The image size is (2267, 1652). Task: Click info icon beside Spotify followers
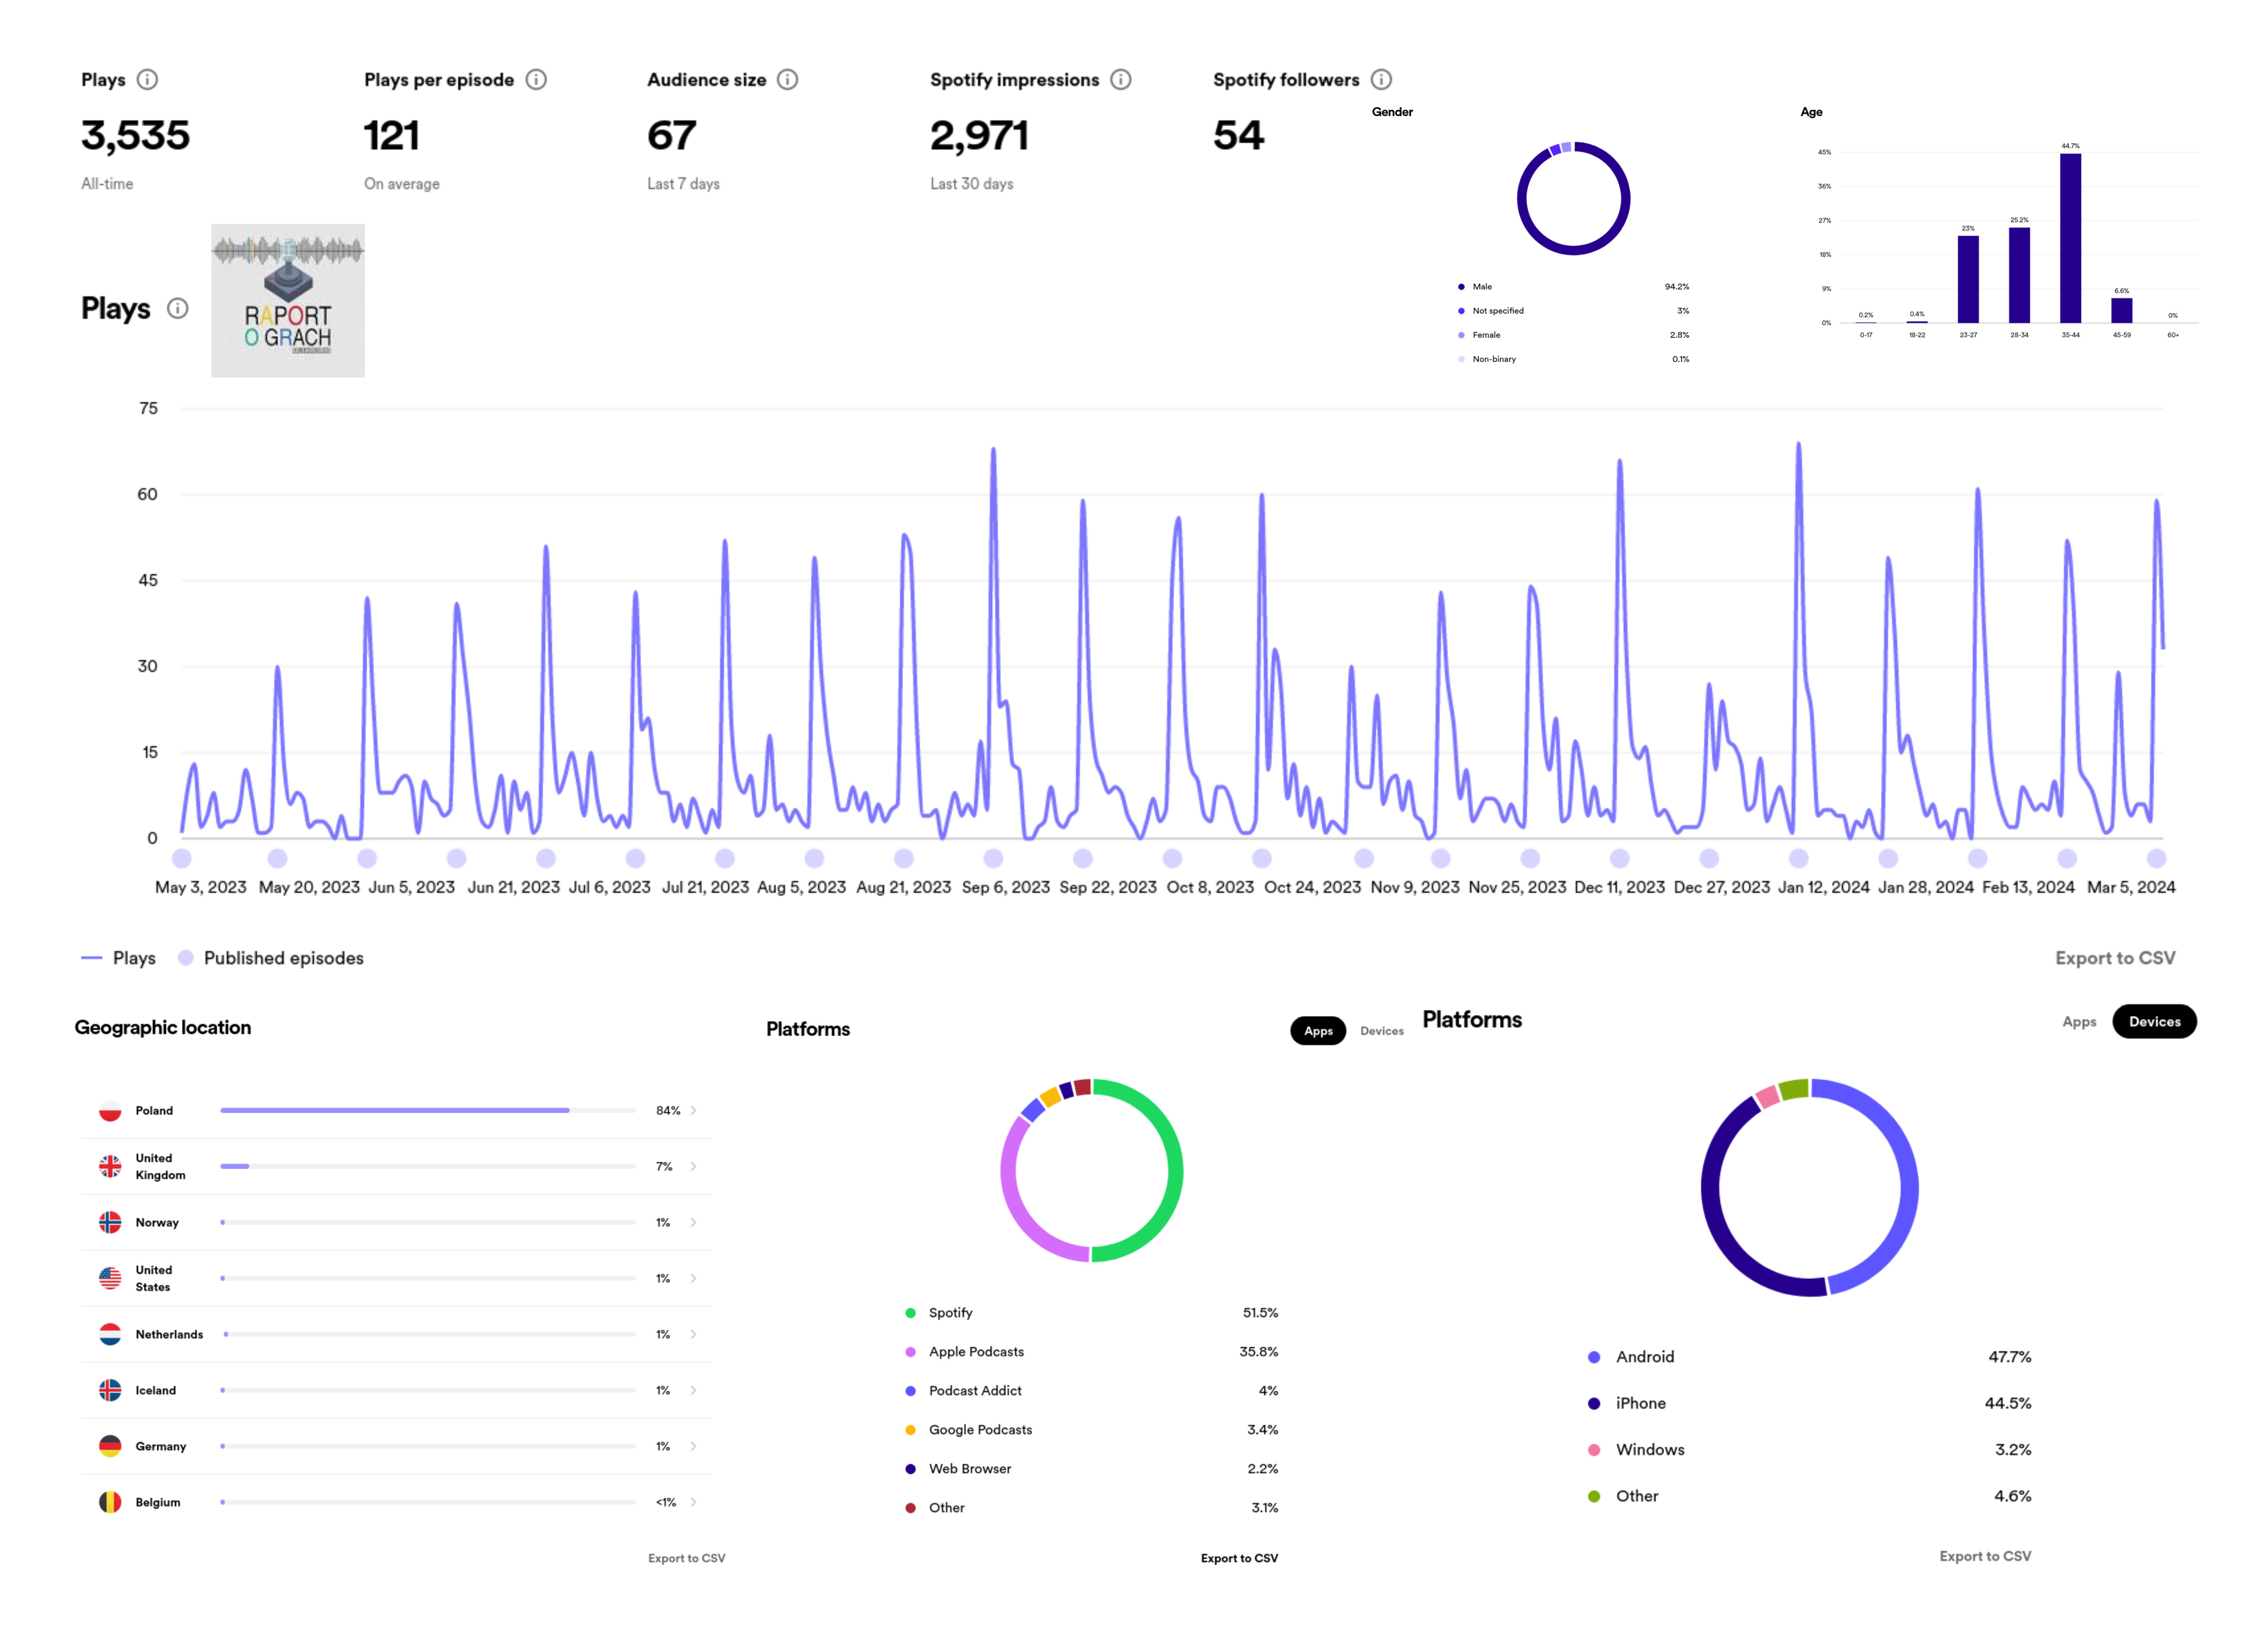(x=1381, y=79)
